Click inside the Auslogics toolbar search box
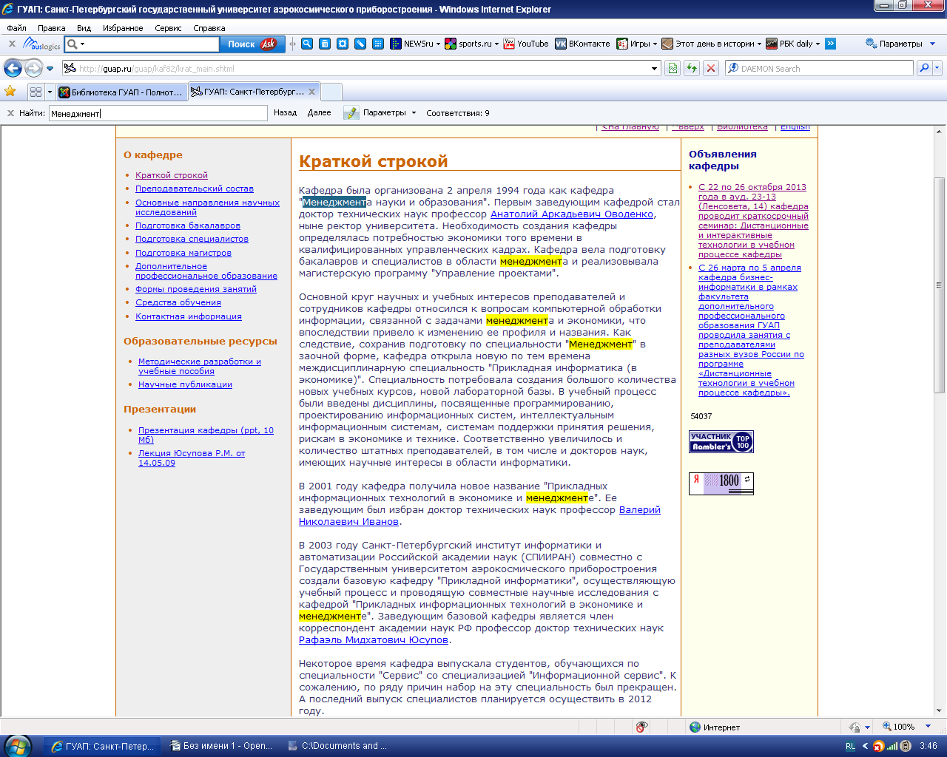 [x=152, y=44]
